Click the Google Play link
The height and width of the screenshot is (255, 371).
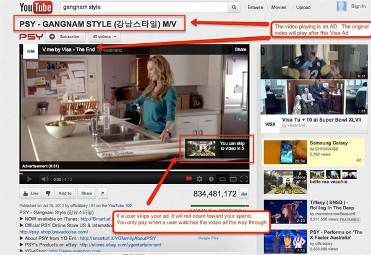click(208, 238)
